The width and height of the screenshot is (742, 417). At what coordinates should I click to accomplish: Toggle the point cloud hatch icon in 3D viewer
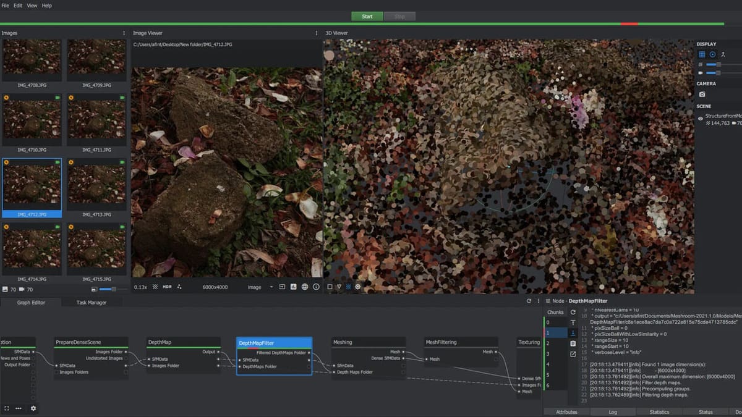tap(348, 287)
